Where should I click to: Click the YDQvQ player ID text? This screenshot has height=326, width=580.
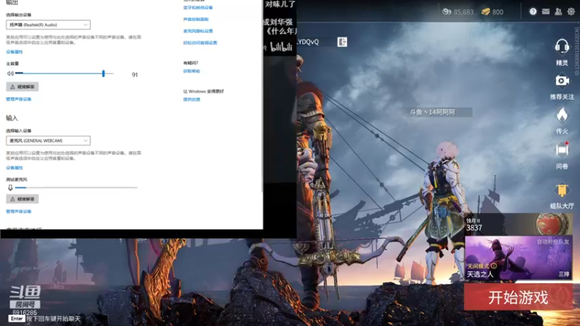[307, 42]
